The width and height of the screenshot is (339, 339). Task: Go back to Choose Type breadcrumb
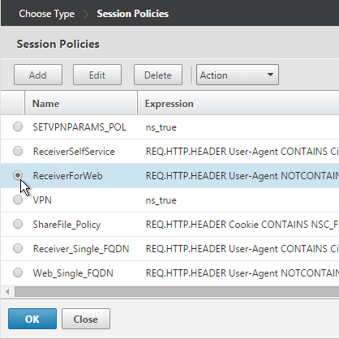[x=46, y=14]
